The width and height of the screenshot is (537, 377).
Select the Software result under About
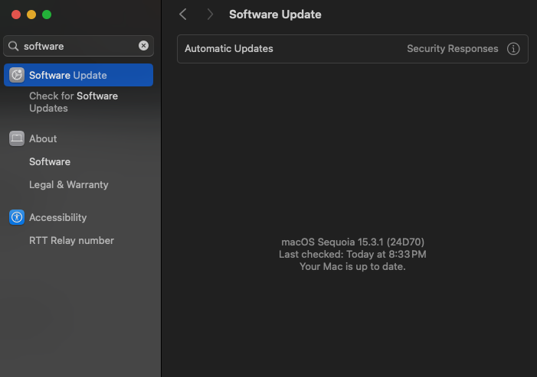pos(50,162)
